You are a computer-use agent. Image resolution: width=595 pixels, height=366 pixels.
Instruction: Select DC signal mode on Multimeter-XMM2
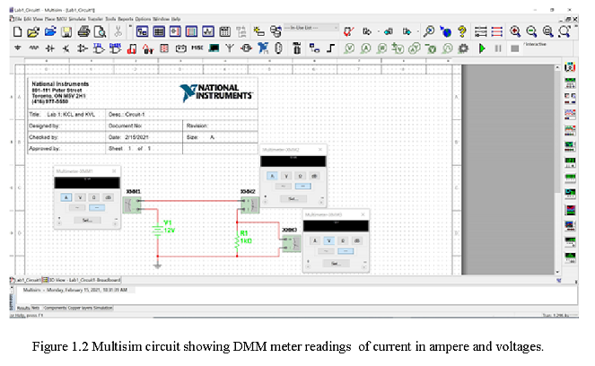tap(302, 187)
